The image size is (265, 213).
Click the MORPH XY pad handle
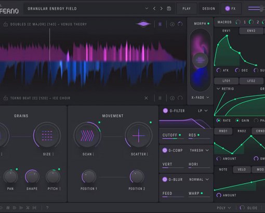pyautogui.click(x=200, y=60)
